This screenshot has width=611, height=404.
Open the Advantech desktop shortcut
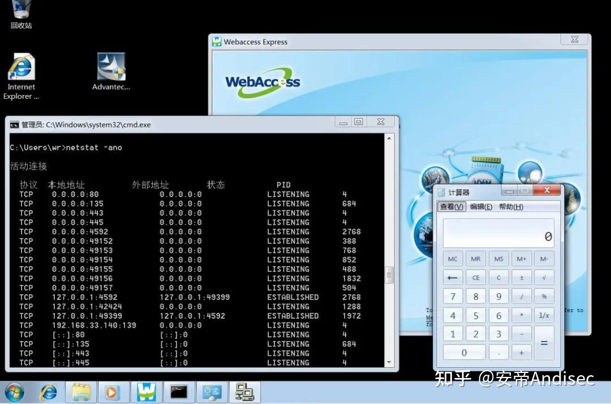pos(111,72)
